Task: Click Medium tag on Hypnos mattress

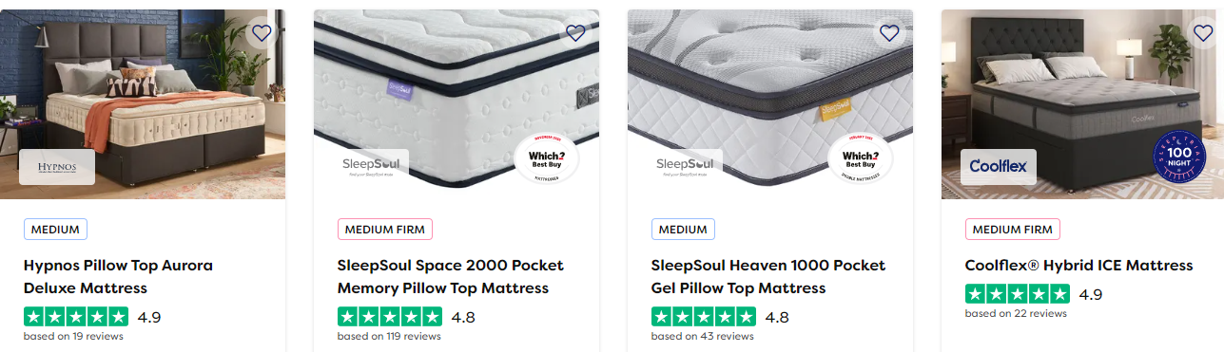Action: coord(55,229)
